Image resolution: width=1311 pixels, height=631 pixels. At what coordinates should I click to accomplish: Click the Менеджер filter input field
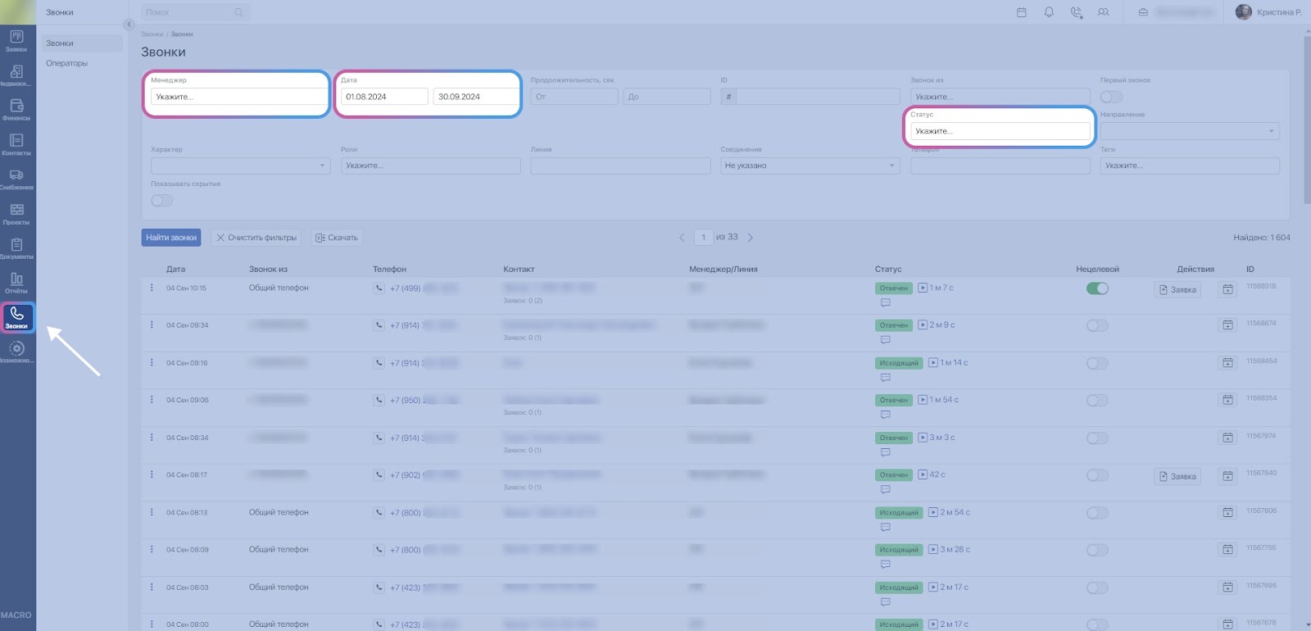click(x=237, y=97)
